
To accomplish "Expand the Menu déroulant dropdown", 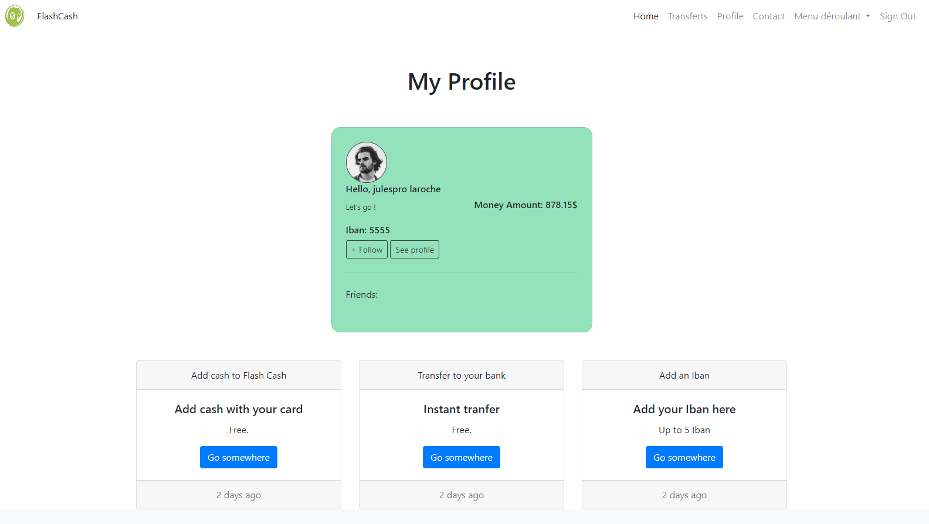I will point(832,16).
